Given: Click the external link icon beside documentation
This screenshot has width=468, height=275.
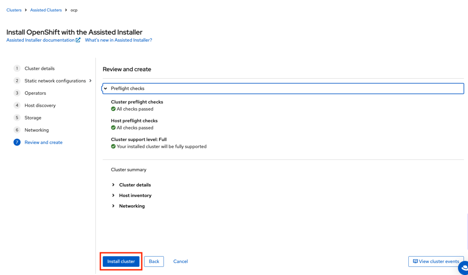Looking at the screenshot, I should (x=78, y=40).
